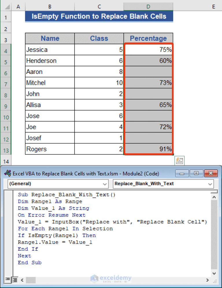Click the Percentage header cell
Viewport: 222px width, 288px height.
click(x=148, y=38)
